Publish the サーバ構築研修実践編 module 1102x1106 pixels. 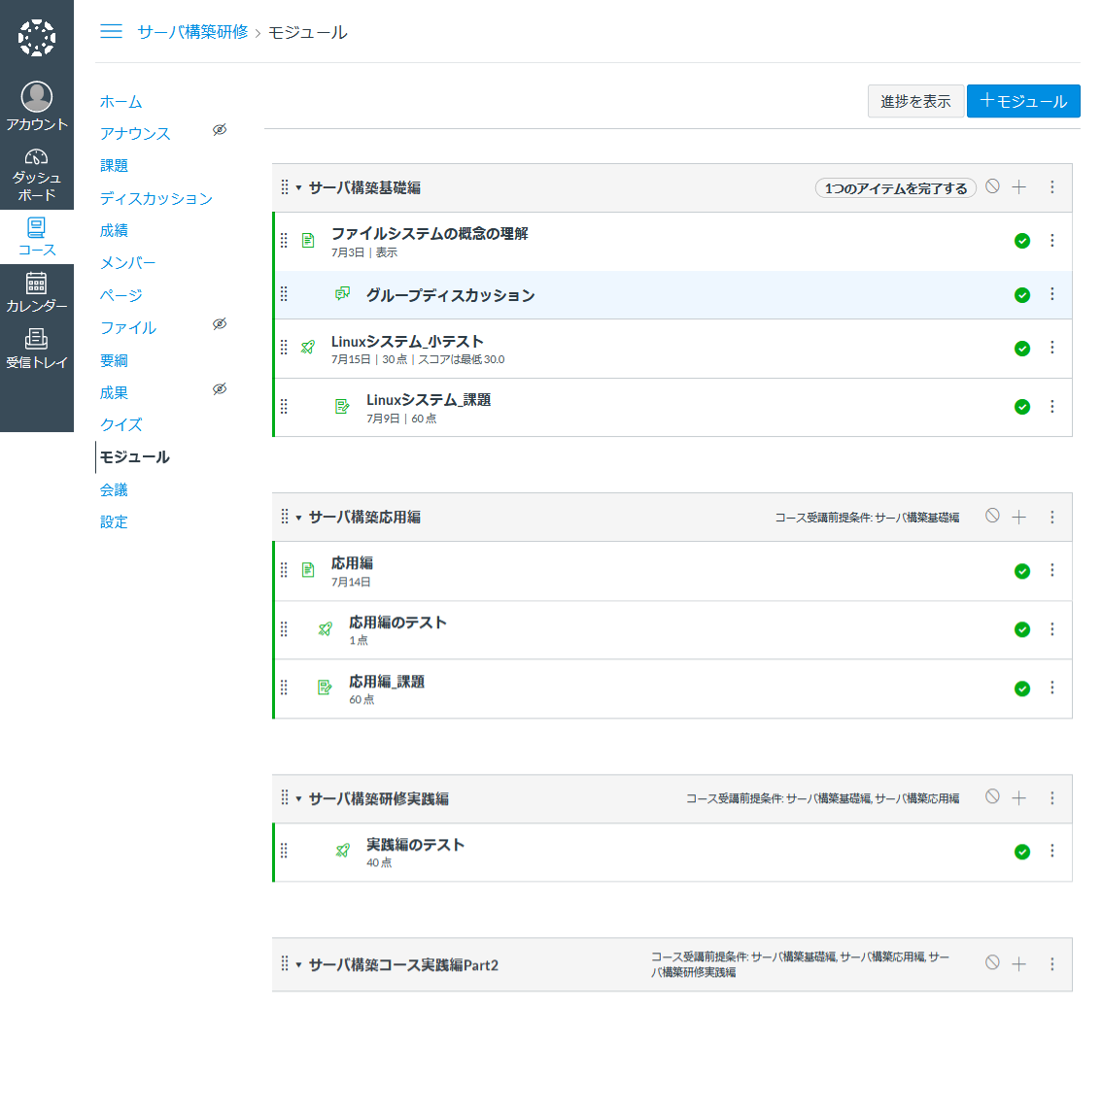(992, 796)
